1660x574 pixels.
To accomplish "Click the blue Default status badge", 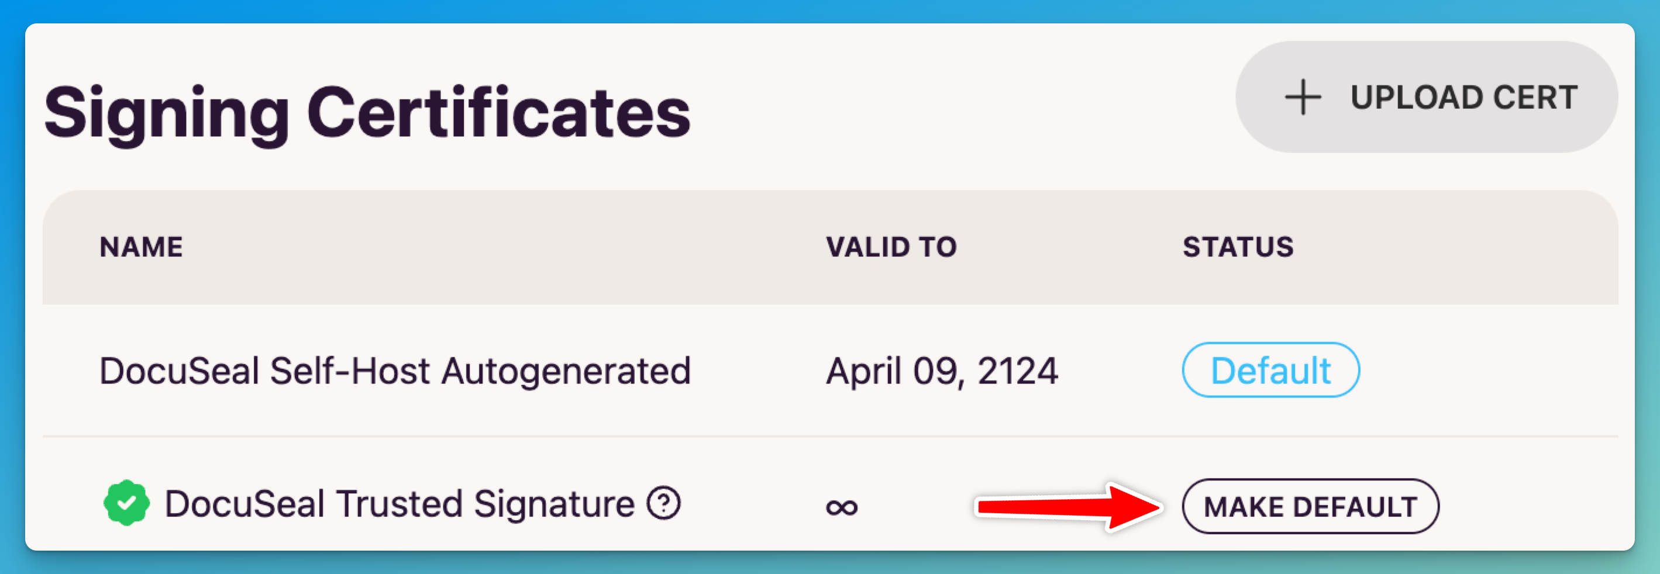I will point(1270,371).
